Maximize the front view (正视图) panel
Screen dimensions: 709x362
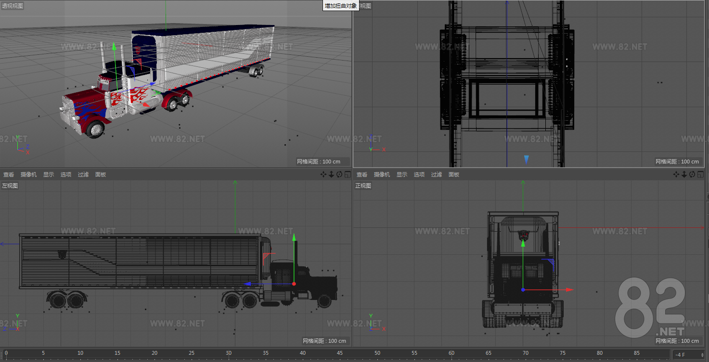click(701, 175)
